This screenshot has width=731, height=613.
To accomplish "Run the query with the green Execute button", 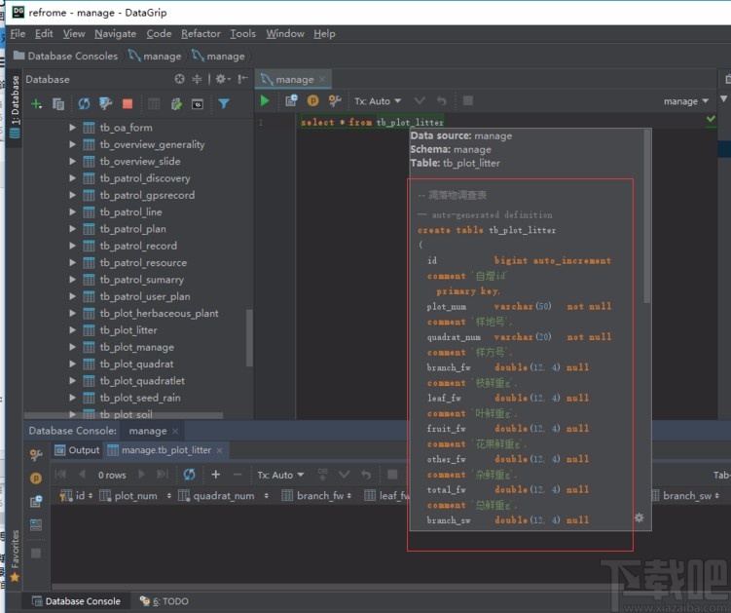I will [x=265, y=100].
